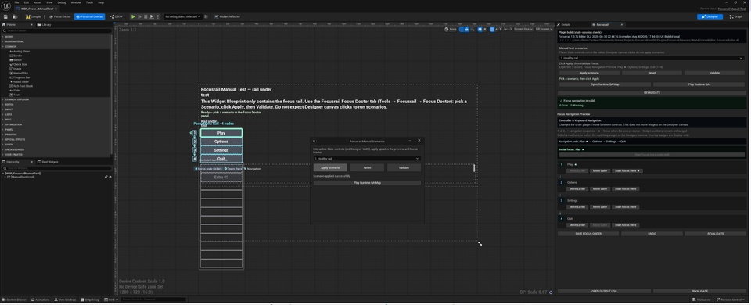Image resolution: width=751 pixels, height=305 pixels.
Task: Click OPEN OUTPUT LOG button
Action: [x=604, y=291]
